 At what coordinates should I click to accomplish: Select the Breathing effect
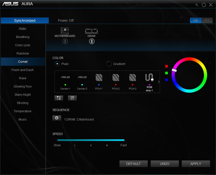(23, 37)
